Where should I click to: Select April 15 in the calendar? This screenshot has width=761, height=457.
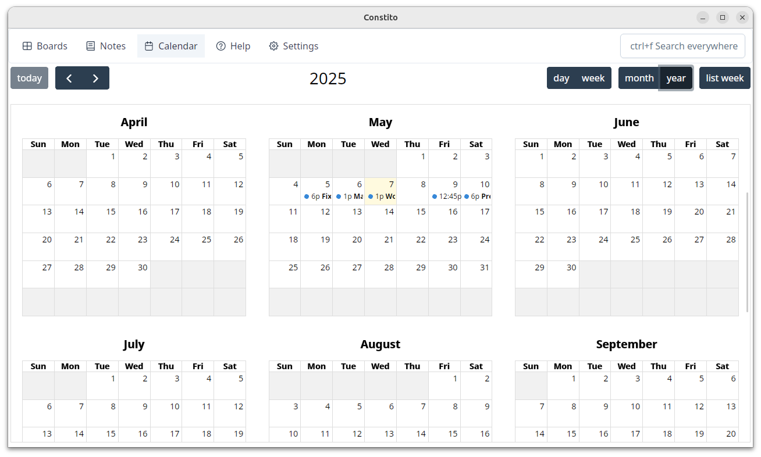102,219
